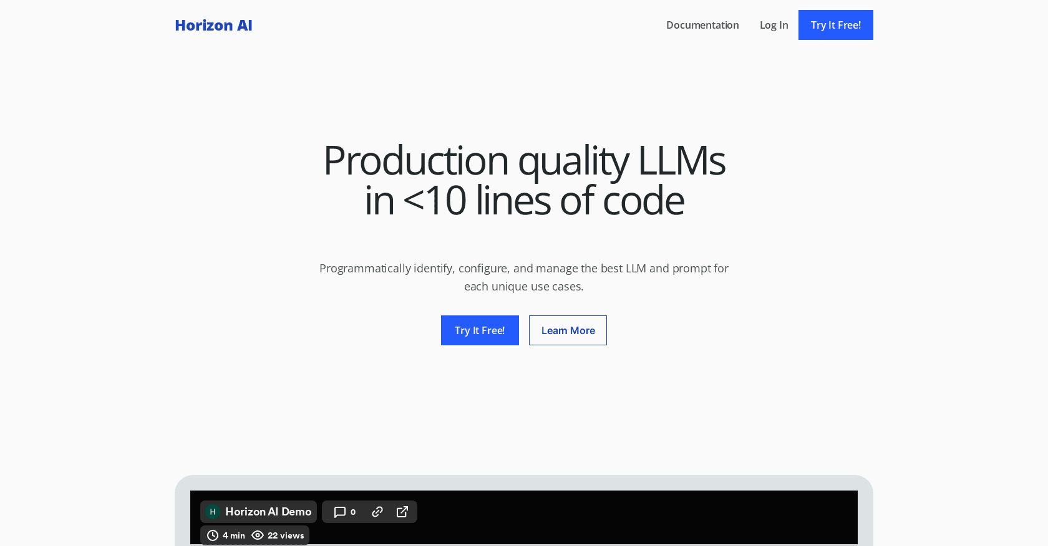Click the eye views icon
The width and height of the screenshot is (1048, 546).
tap(258, 535)
